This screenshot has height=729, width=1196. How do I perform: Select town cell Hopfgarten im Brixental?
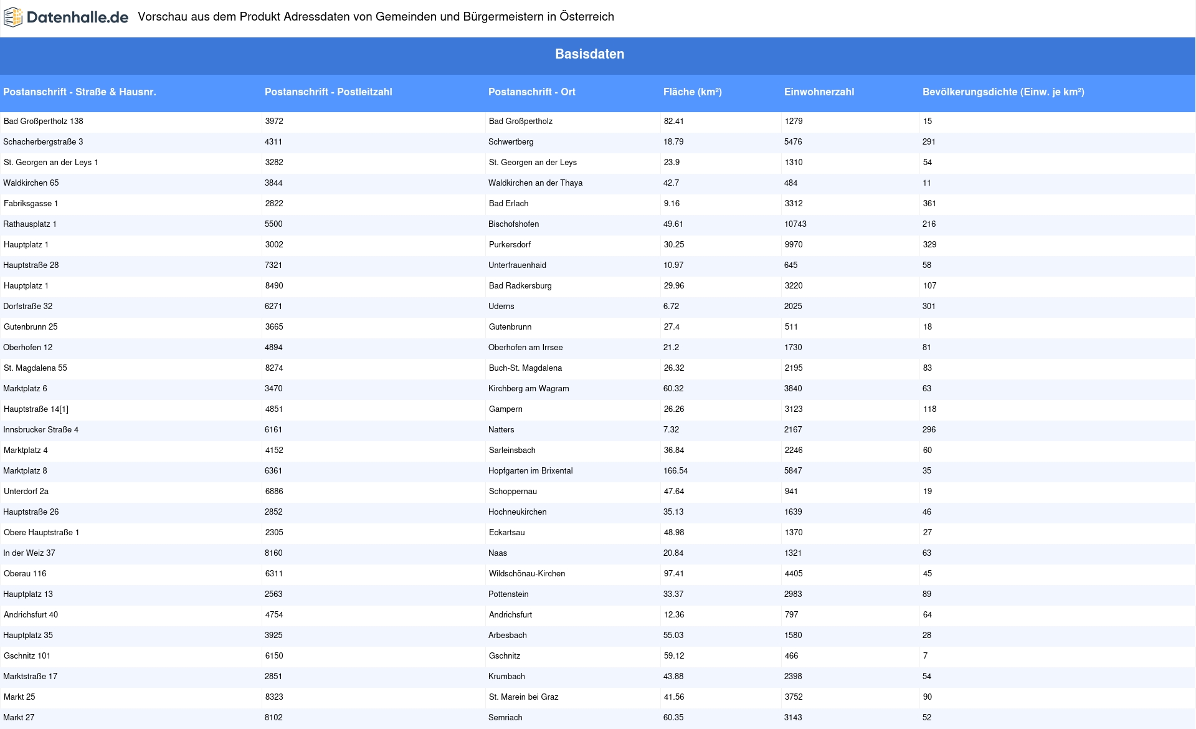coord(531,471)
